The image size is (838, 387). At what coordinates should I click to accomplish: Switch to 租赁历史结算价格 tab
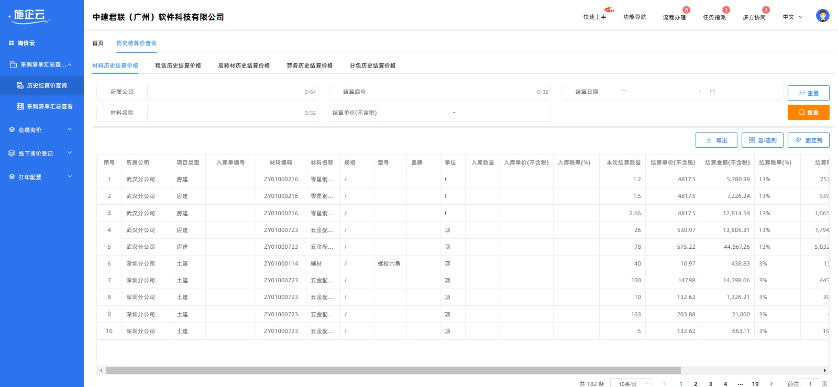(x=178, y=65)
